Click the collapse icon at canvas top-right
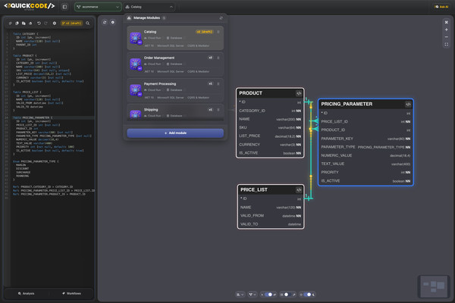455x303 pixels. [447, 22]
